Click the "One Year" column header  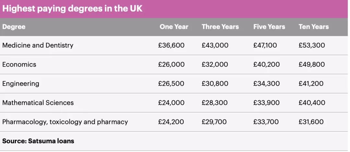[x=174, y=27]
